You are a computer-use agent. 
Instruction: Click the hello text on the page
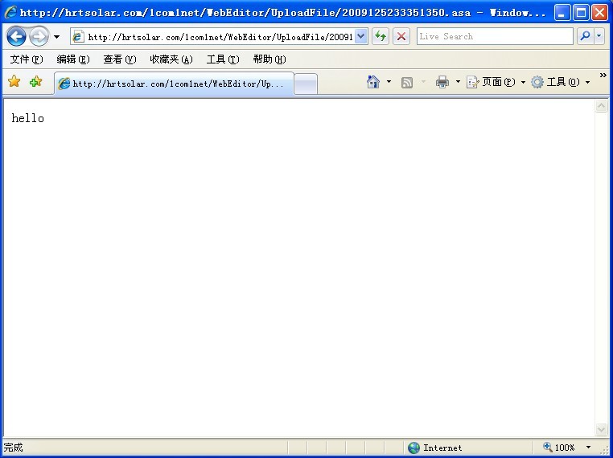28,118
